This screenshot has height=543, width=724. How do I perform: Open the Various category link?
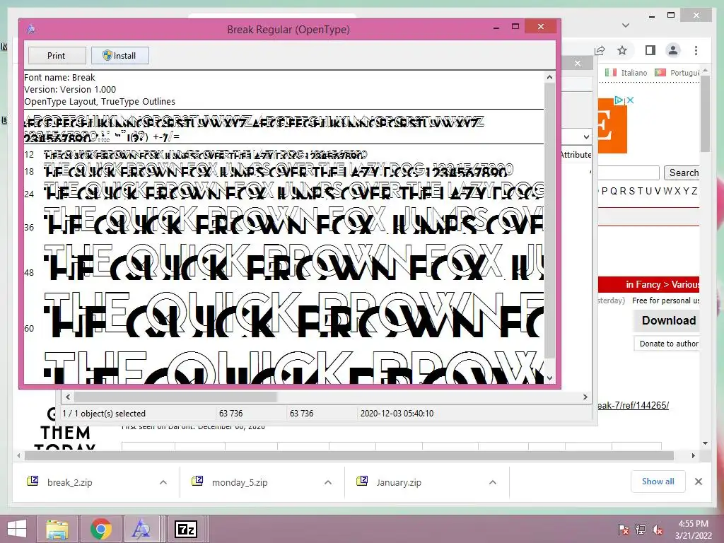pyautogui.click(x=685, y=284)
